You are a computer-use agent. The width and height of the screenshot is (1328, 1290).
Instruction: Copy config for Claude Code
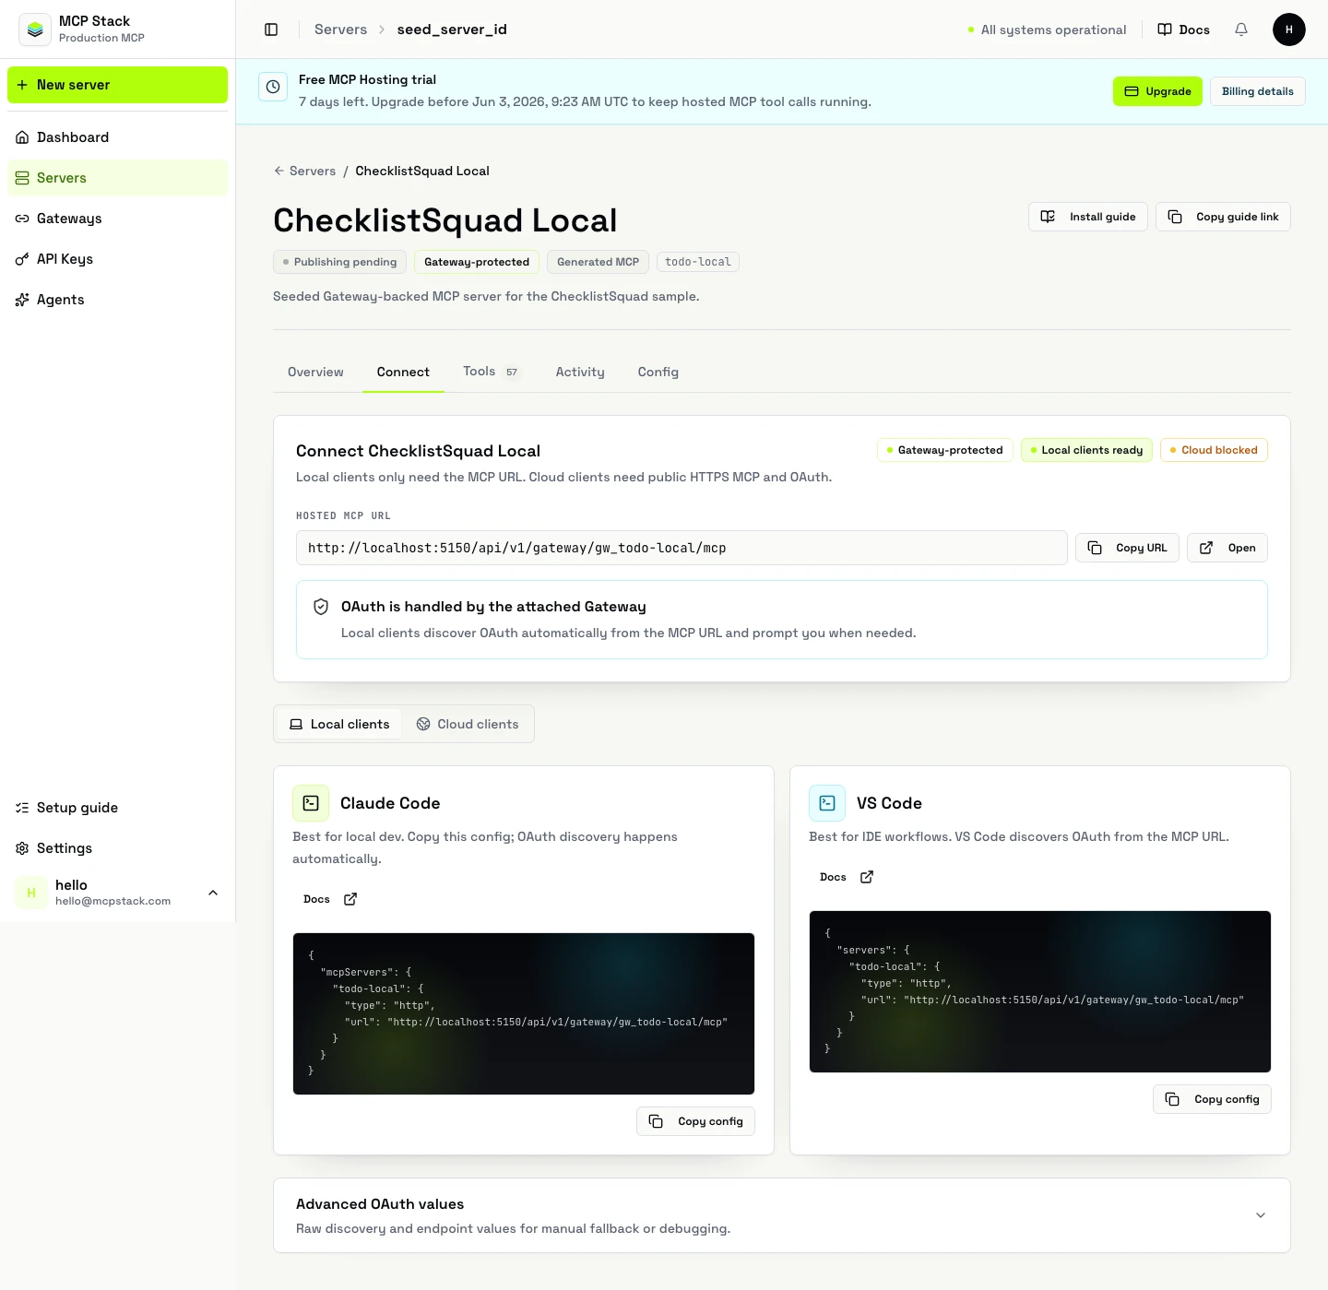(695, 1121)
